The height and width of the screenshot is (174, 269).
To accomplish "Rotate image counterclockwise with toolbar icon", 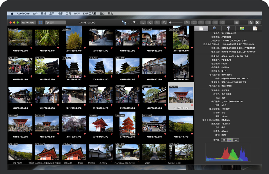I will [x=143, y=23].
